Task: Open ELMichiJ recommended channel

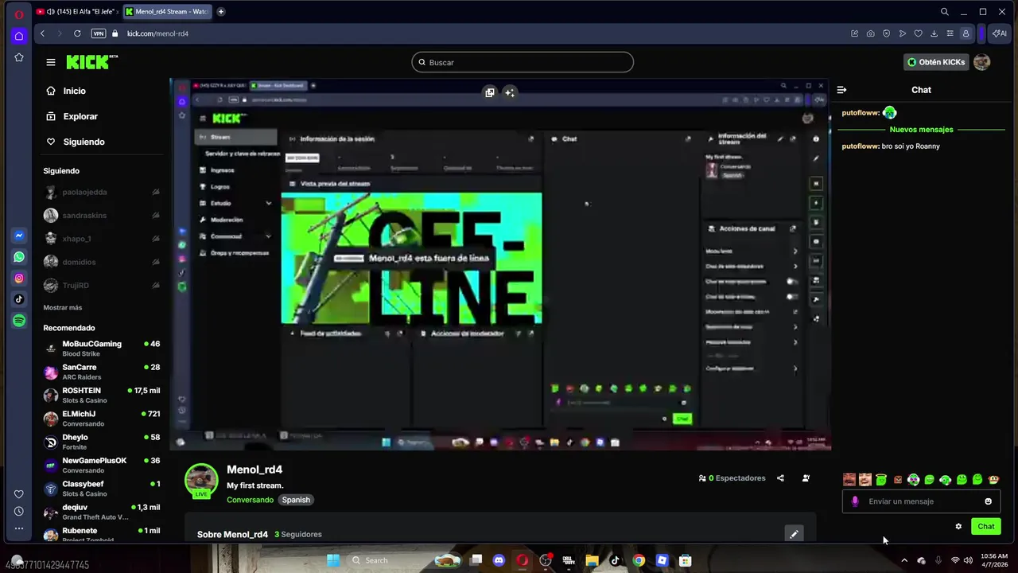Action: 102,419
